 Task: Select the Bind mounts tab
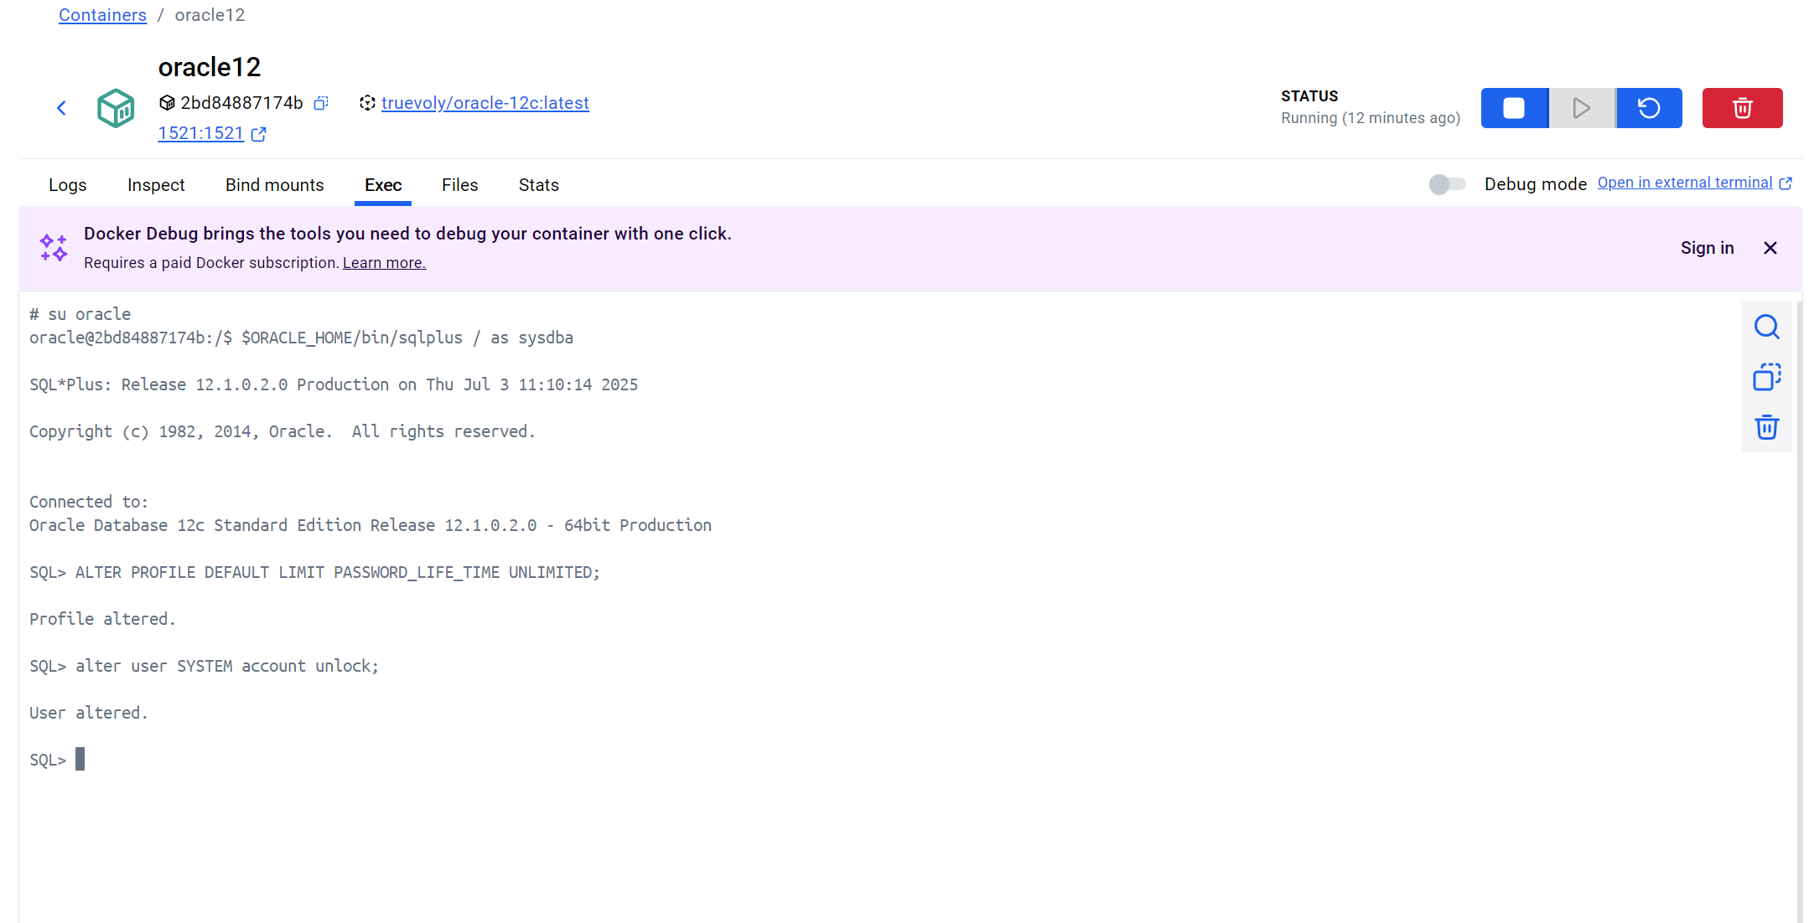274,185
